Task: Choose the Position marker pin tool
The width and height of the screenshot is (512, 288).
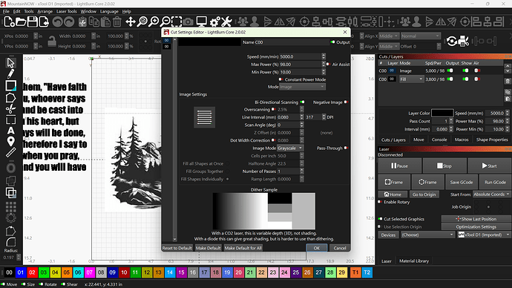Action: (11, 141)
